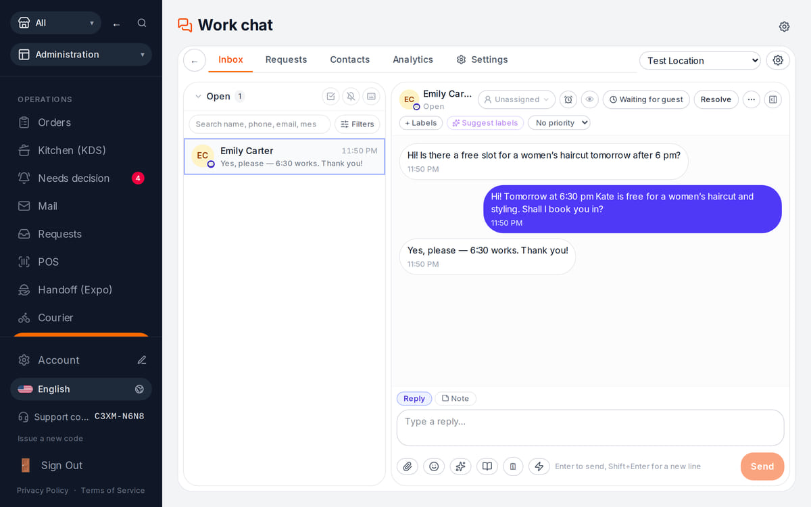Image resolution: width=811 pixels, height=507 pixels.
Task: Click the message "Yes, please — 6:30 works" bubble
Action: point(487,256)
